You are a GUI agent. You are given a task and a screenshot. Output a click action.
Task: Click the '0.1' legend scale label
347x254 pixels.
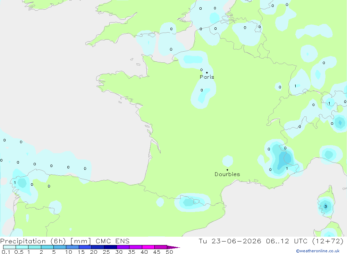[6, 252]
